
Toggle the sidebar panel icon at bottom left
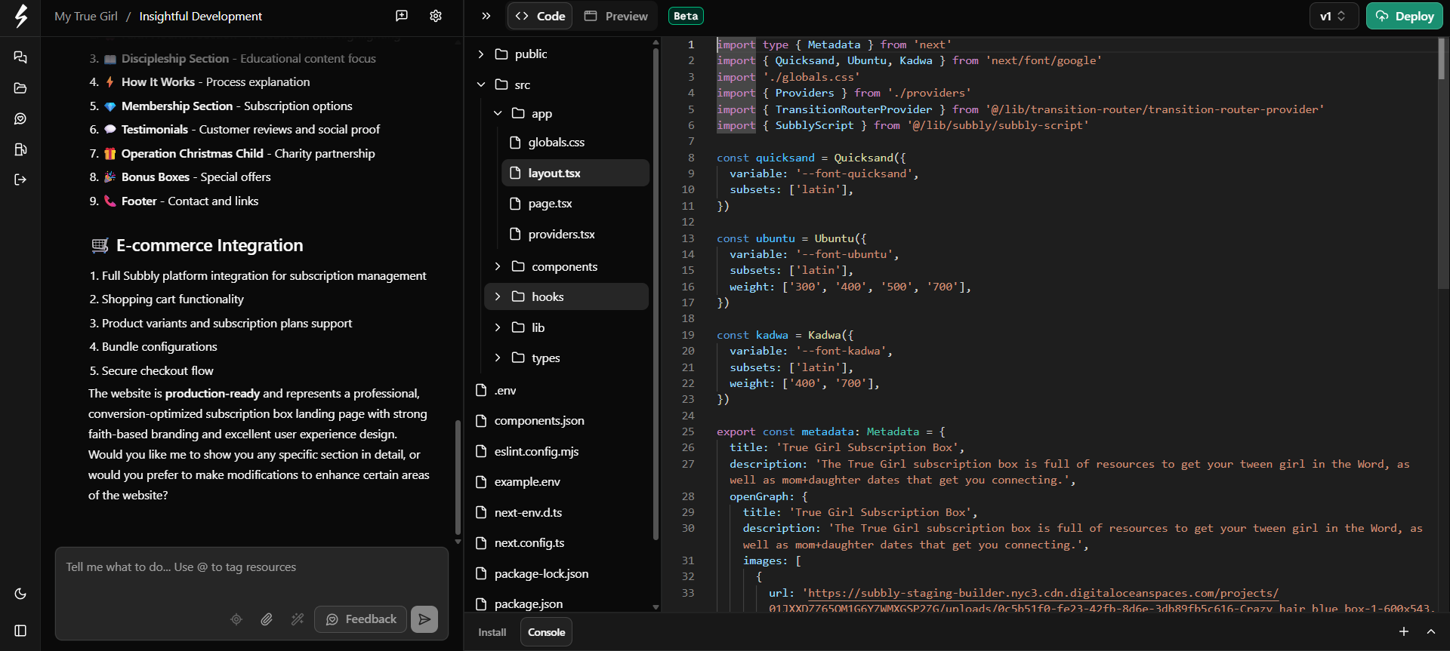pyautogui.click(x=20, y=631)
